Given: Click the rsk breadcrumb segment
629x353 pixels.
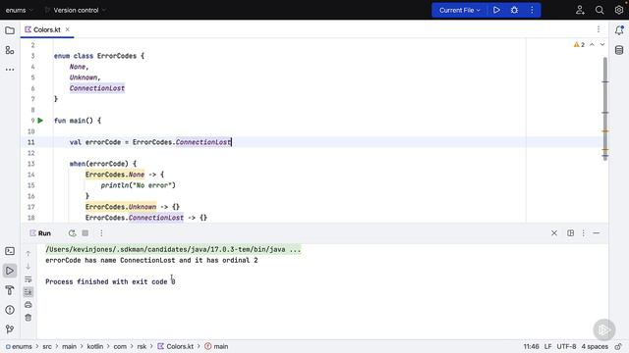Looking at the screenshot, I should [x=142, y=346].
